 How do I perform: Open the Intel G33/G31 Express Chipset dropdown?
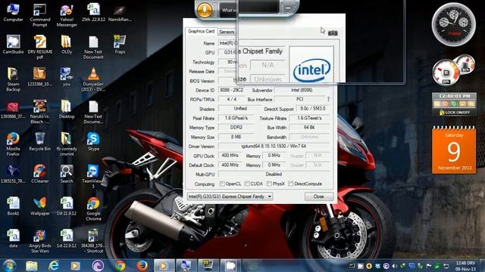(x=230, y=196)
